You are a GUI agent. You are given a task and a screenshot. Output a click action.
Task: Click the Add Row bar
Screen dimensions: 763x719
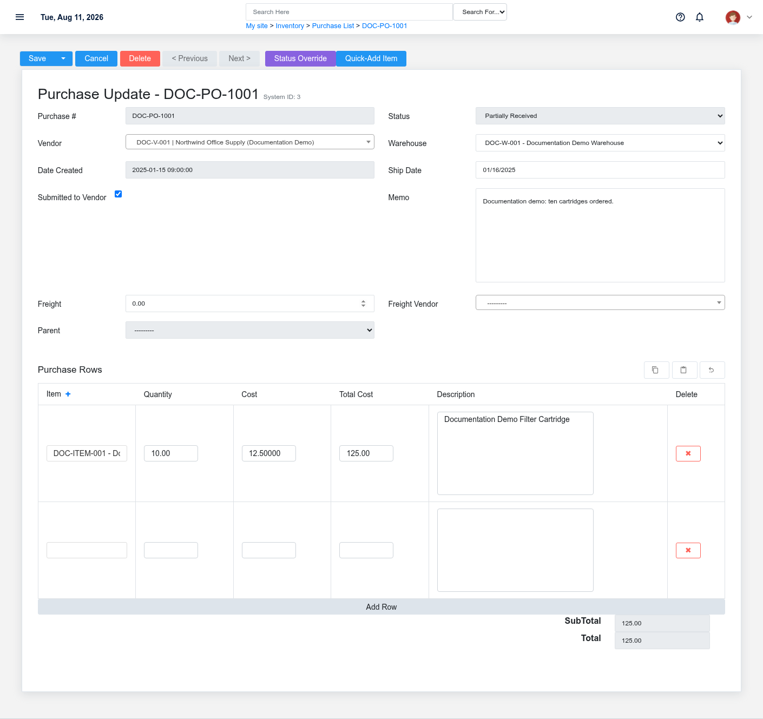[x=381, y=607]
